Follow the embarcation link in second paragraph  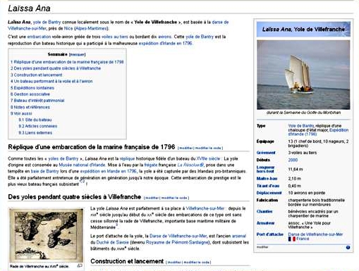(x=39, y=37)
